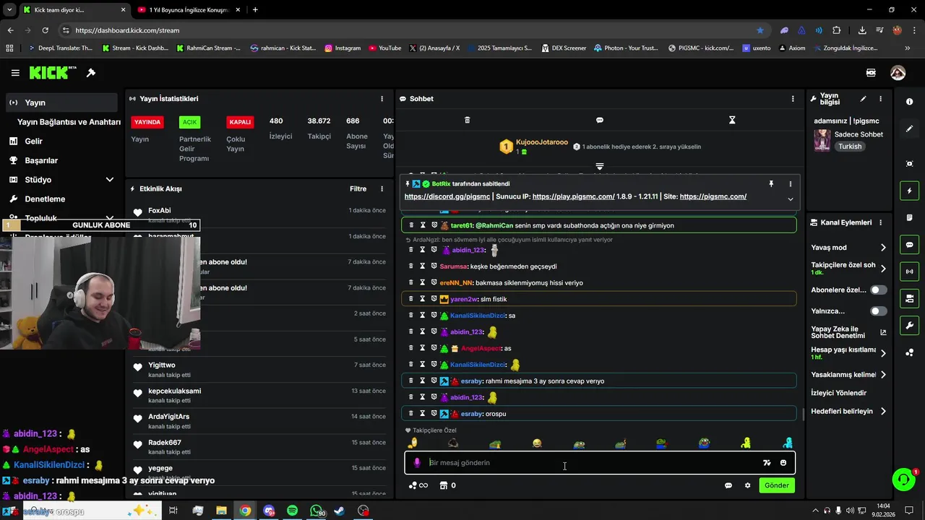Click the browser address bar
The width and height of the screenshot is (925, 520).
point(412,30)
